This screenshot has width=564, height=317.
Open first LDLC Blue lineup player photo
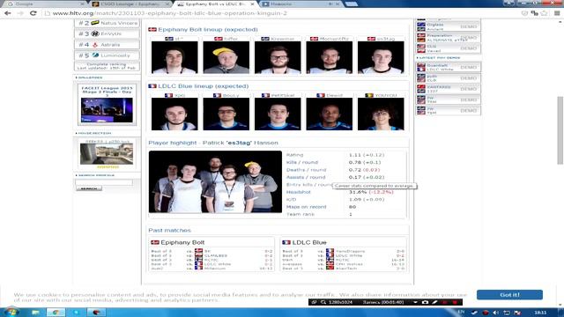[x=174, y=114]
